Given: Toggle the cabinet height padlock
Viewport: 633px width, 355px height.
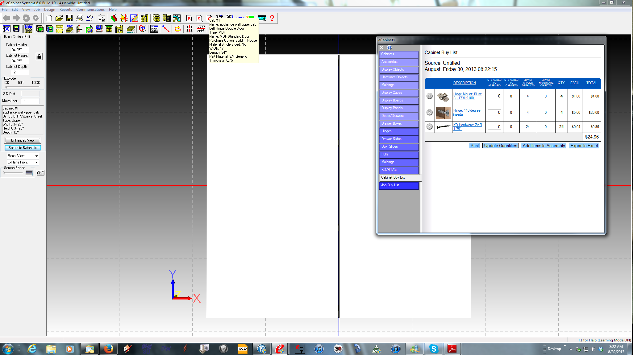Looking at the screenshot, I should 39,56.
